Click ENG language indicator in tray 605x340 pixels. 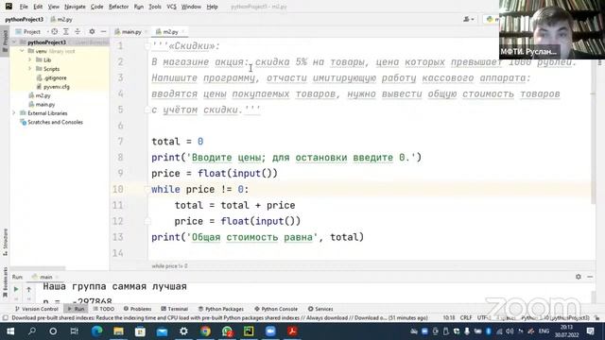click(544, 331)
